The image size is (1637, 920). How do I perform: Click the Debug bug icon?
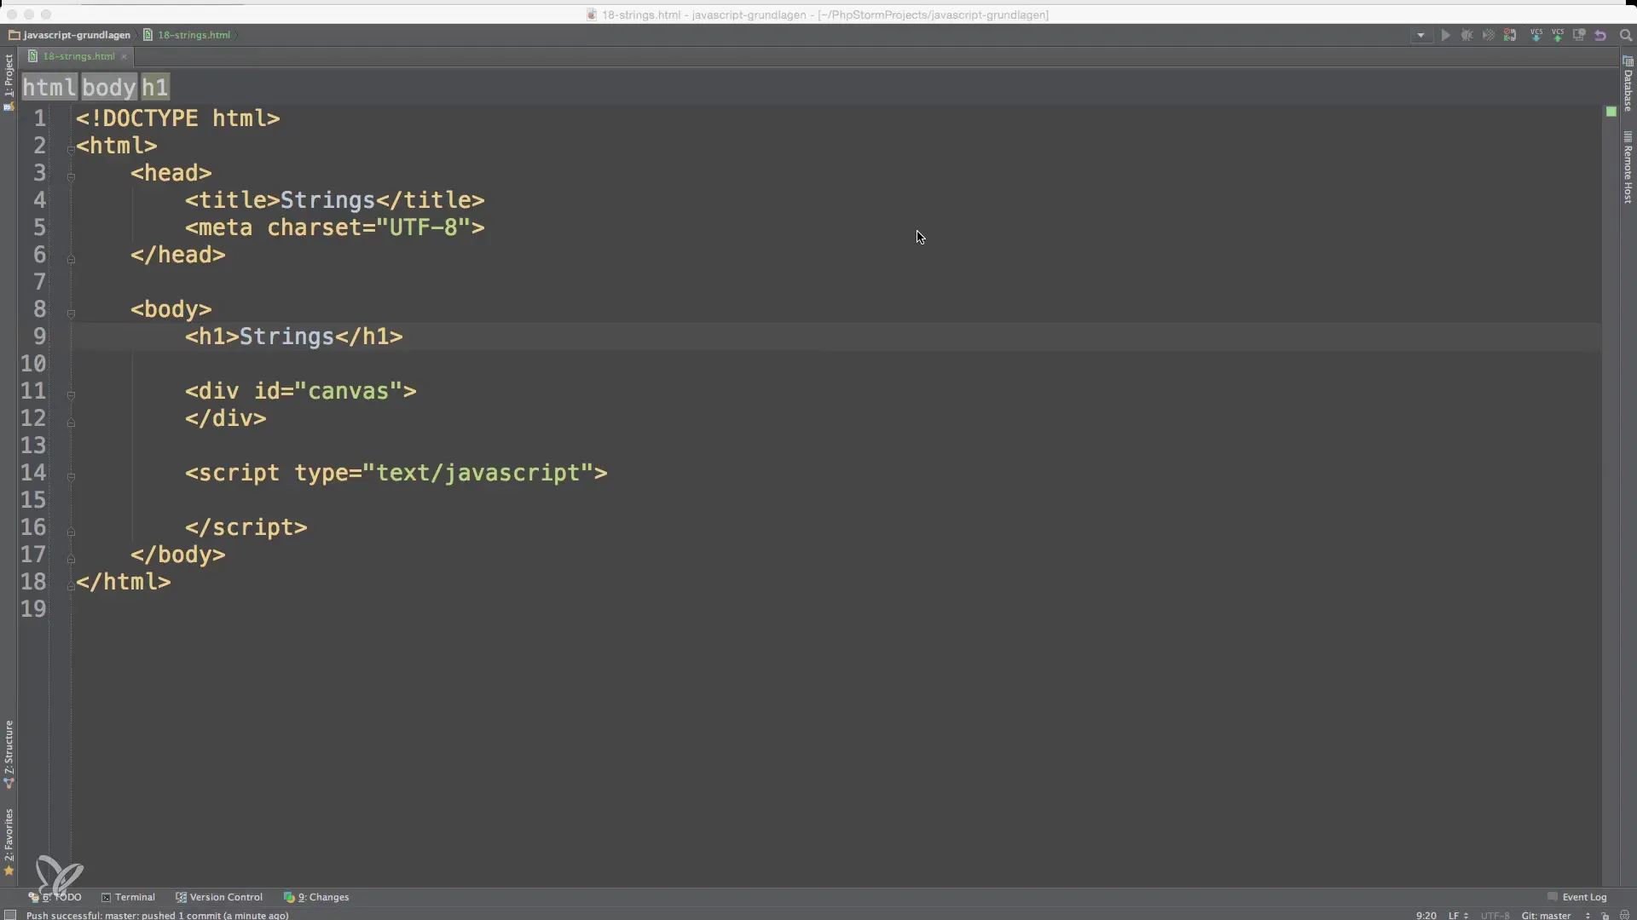1466,36
